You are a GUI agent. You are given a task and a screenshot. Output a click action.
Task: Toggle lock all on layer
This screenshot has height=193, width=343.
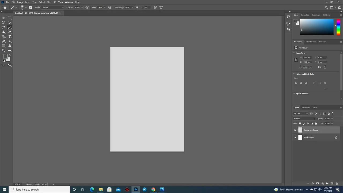[x=316, y=124]
